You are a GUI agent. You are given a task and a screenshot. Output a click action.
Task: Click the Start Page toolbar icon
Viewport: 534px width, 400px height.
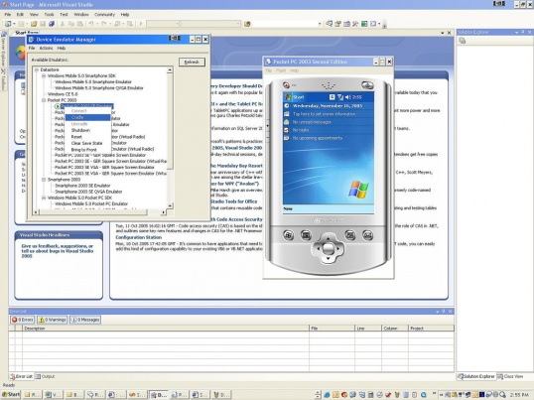[364, 24]
